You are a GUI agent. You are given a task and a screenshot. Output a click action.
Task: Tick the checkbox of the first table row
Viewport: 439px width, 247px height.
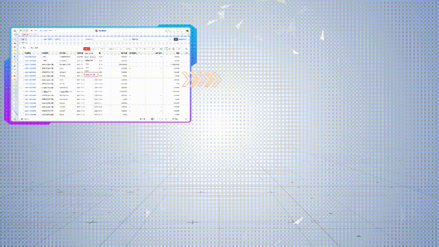point(21,57)
